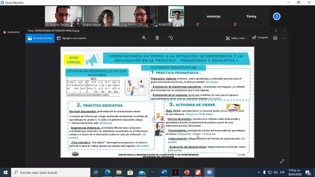This screenshot has height=177, width=315.
Task: Open network settings tray icon
Action: [270, 172]
